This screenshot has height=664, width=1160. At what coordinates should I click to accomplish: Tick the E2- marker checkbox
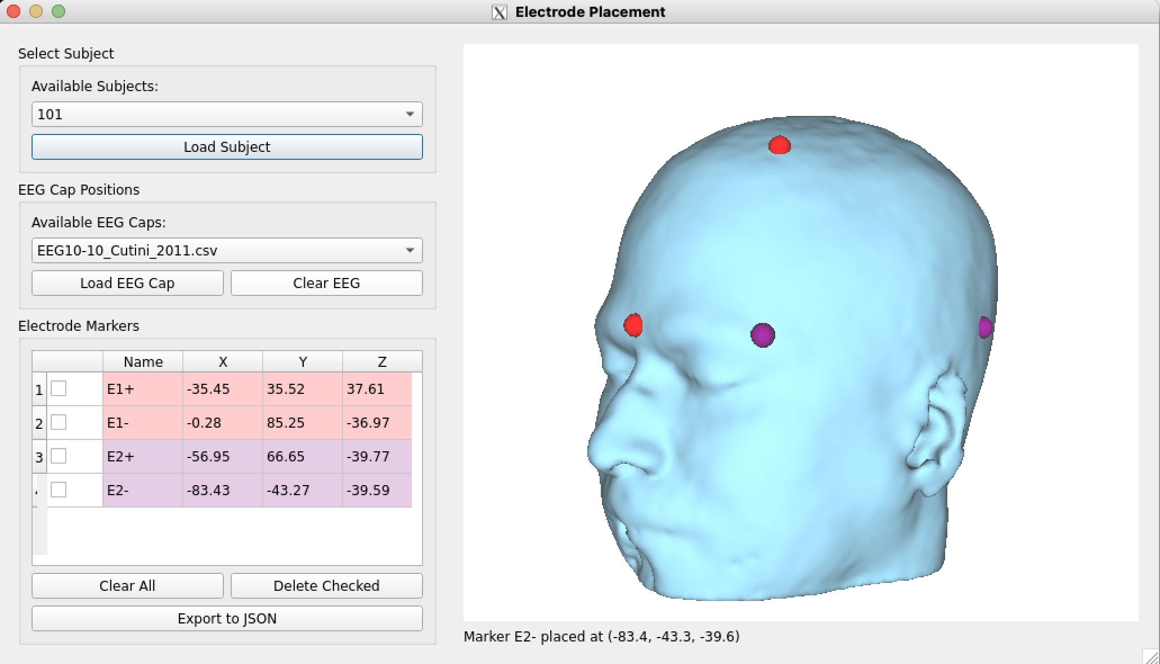tap(59, 490)
